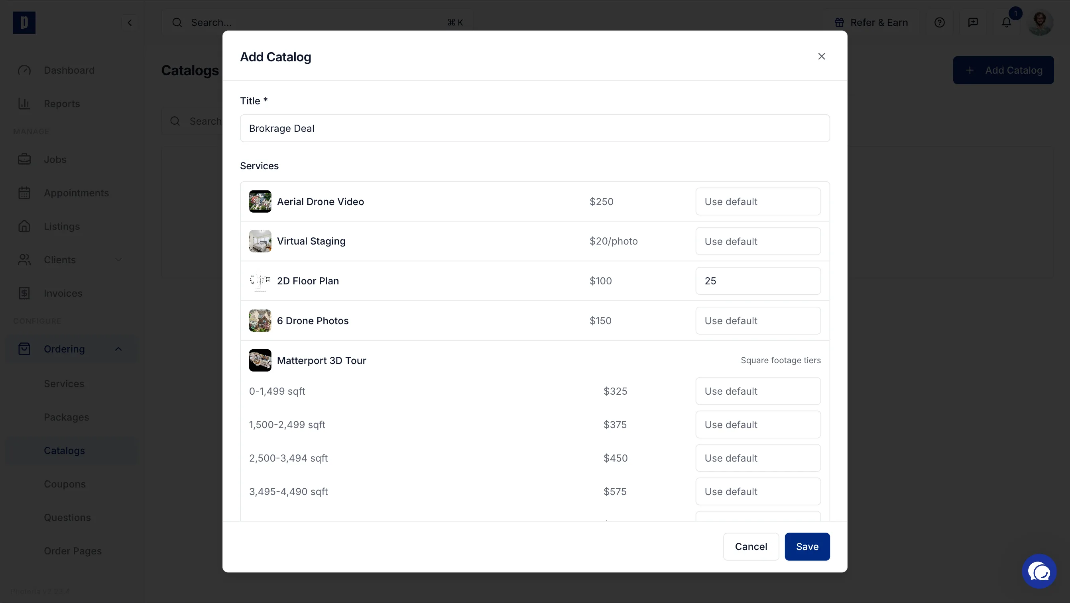This screenshot has width=1070, height=603.
Task: Click the Refer & Earn gift icon
Action: click(839, 22)
